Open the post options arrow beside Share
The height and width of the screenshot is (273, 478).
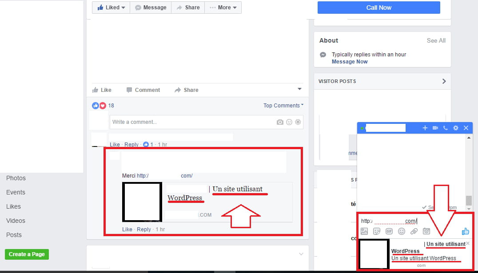300,89
